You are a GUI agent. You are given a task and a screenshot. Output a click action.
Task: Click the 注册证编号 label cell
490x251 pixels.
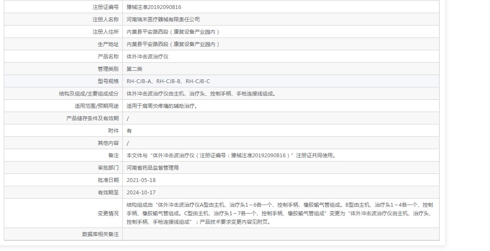(64, 7)
